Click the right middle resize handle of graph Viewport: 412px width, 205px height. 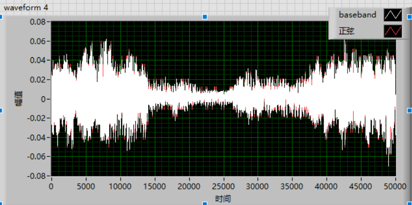click(409, 110)
